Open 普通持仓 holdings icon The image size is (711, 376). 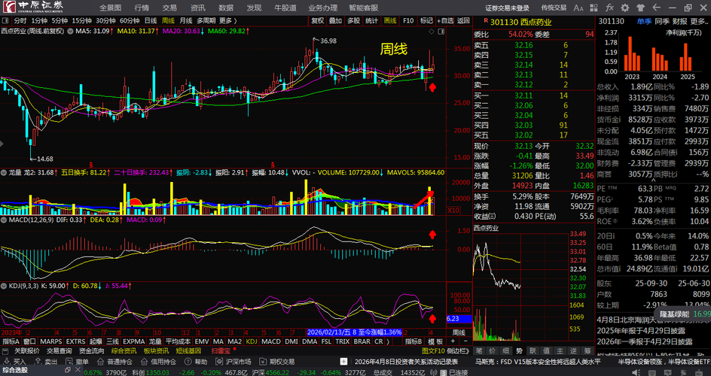[x=114, y=362]
